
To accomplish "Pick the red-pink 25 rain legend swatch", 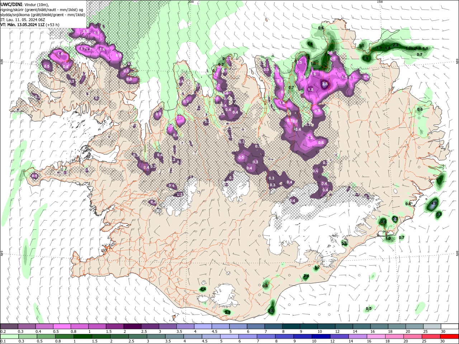I will pos(431,336).
